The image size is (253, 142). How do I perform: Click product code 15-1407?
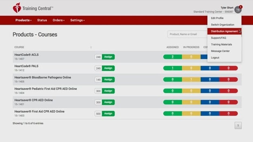19,59
